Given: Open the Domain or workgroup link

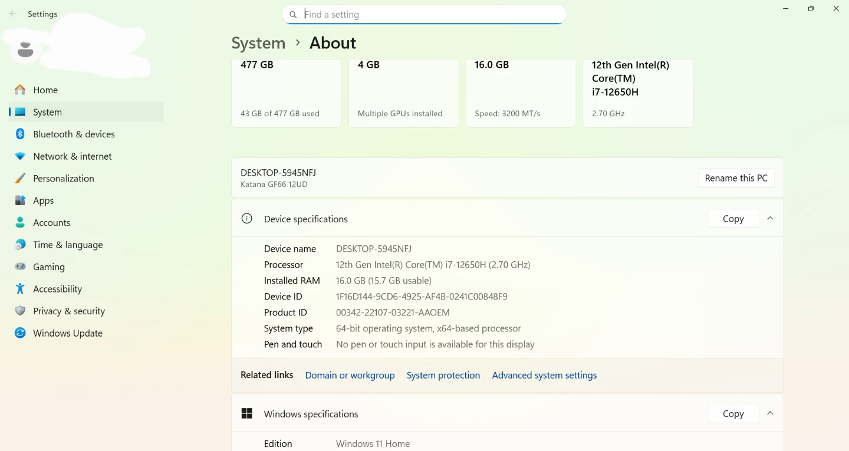Looking at the screenshot, I should pos(350,376).
